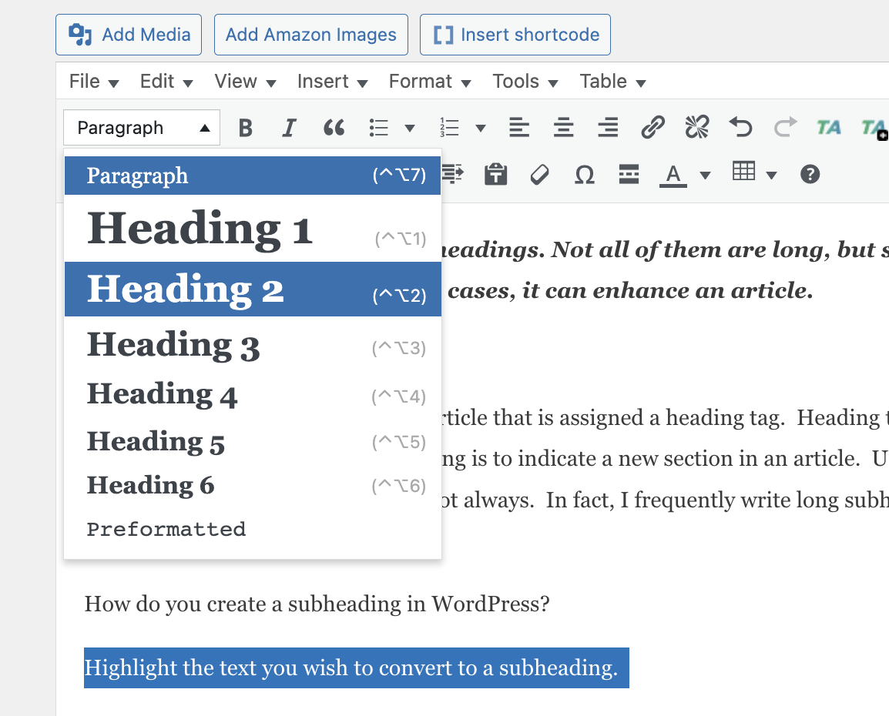Image resolution: width=889 pixels, height=716 pixels.
Task: Insert a blockquote with the quote icon
Action: pos(334,128)
